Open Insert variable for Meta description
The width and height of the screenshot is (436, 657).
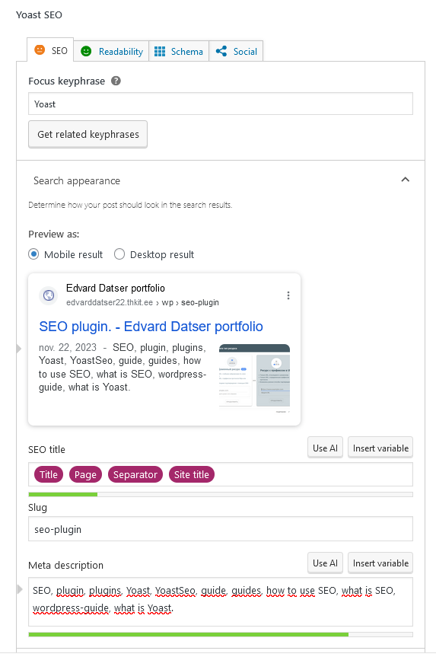point(380,563)
